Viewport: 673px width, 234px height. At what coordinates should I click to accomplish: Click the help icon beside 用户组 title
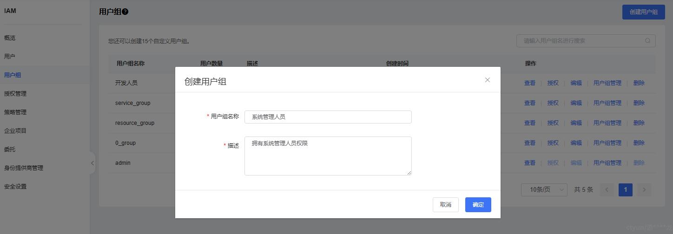coord(125,12)
